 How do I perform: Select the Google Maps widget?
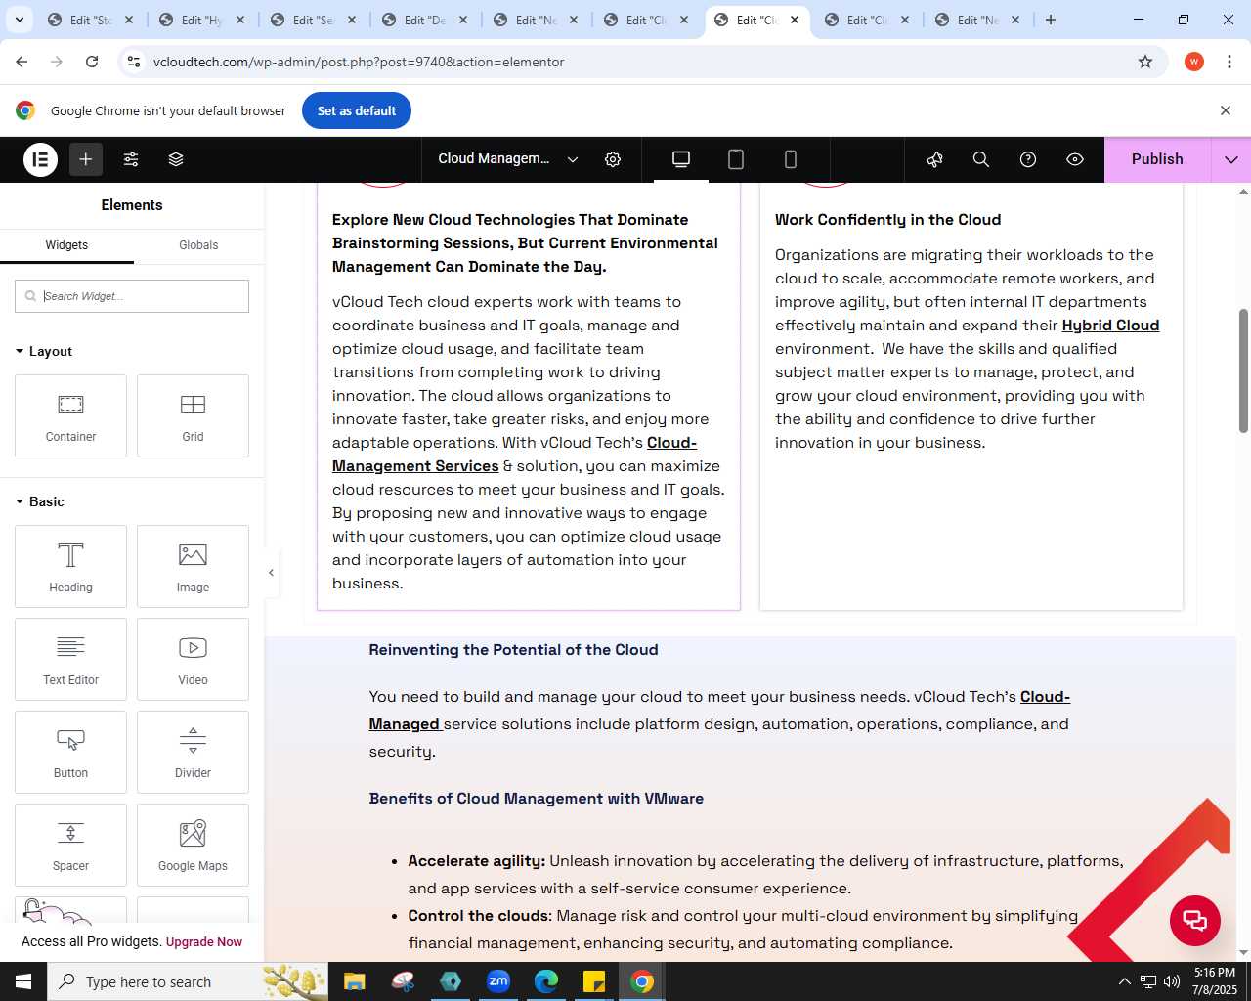pyautogui.click(x=193, y=845)
